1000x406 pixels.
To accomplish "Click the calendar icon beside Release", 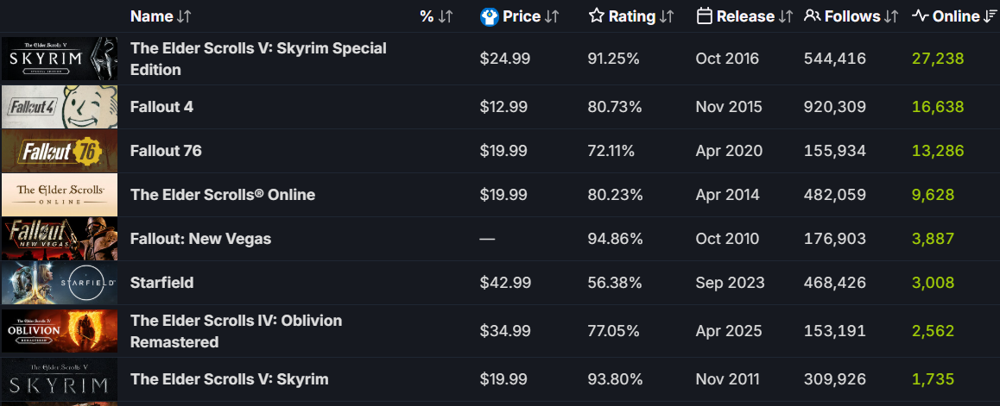I will coord(704,16).
